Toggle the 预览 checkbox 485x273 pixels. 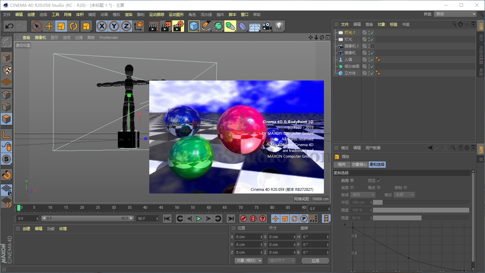pos(379,181)
